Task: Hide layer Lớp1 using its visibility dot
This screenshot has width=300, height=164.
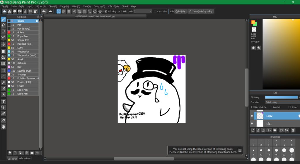Action: (252, 124)
